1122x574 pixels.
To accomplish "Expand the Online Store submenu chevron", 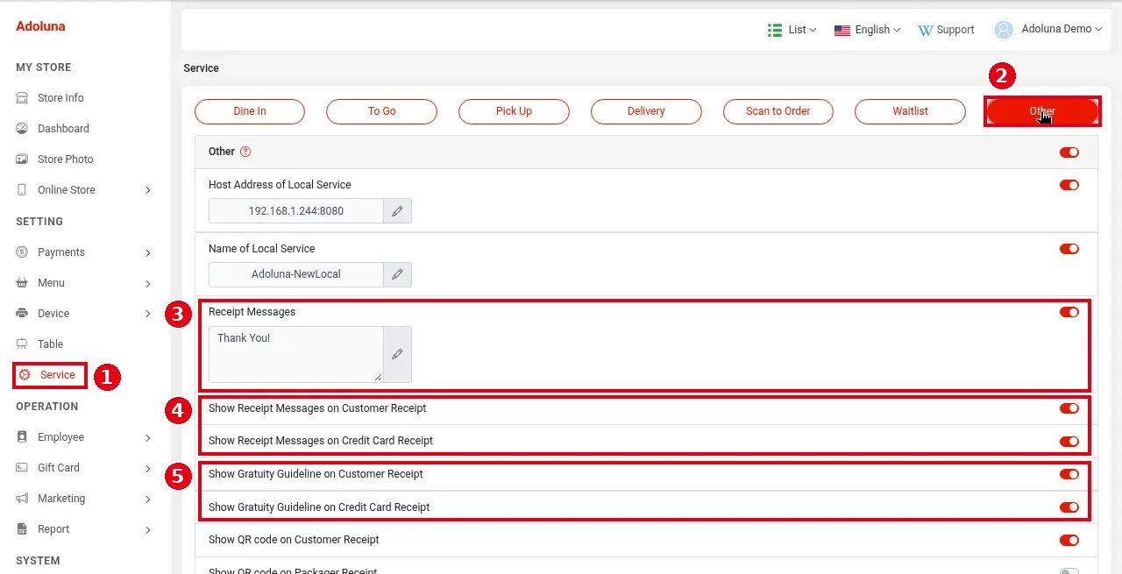I will (148, 190).
